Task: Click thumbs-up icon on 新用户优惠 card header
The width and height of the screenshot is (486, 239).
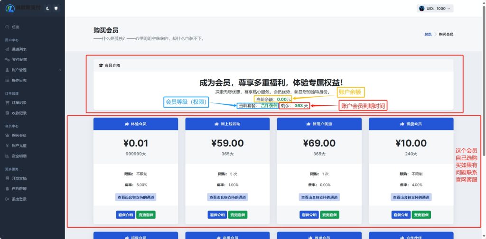Action: 308,124
